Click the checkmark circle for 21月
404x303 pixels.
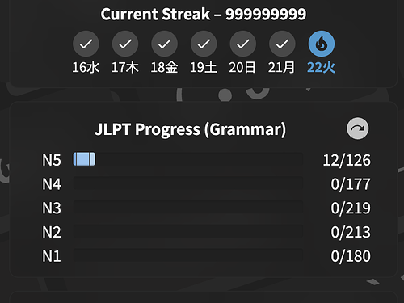point(282,44)
